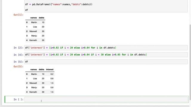
Task: Click the Out[5] output prompt label
Action: 19,67
